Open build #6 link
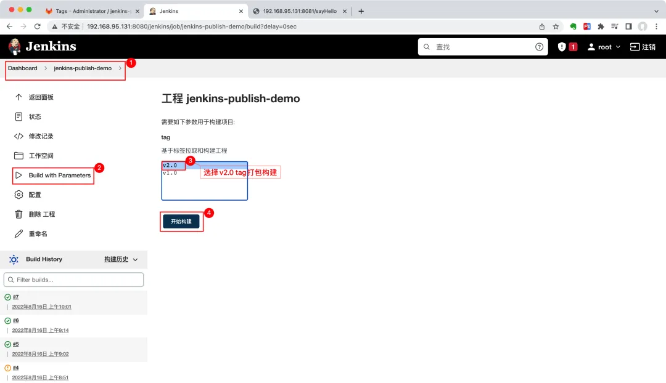666x383 pixels. (15, 321)
